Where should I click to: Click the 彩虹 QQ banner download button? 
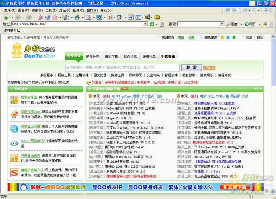235,187
